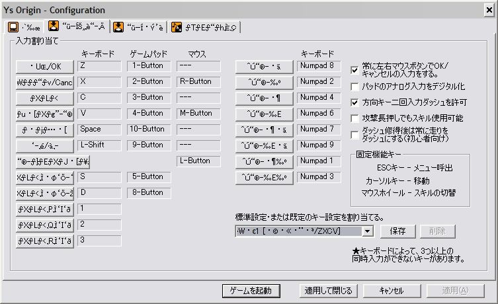
Task: Close the Ys Origin Configuration window
Action: (489, 10)
